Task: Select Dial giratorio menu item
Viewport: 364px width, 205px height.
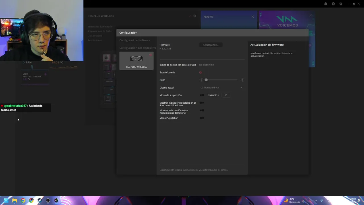Action: click(x=95, y=36)
